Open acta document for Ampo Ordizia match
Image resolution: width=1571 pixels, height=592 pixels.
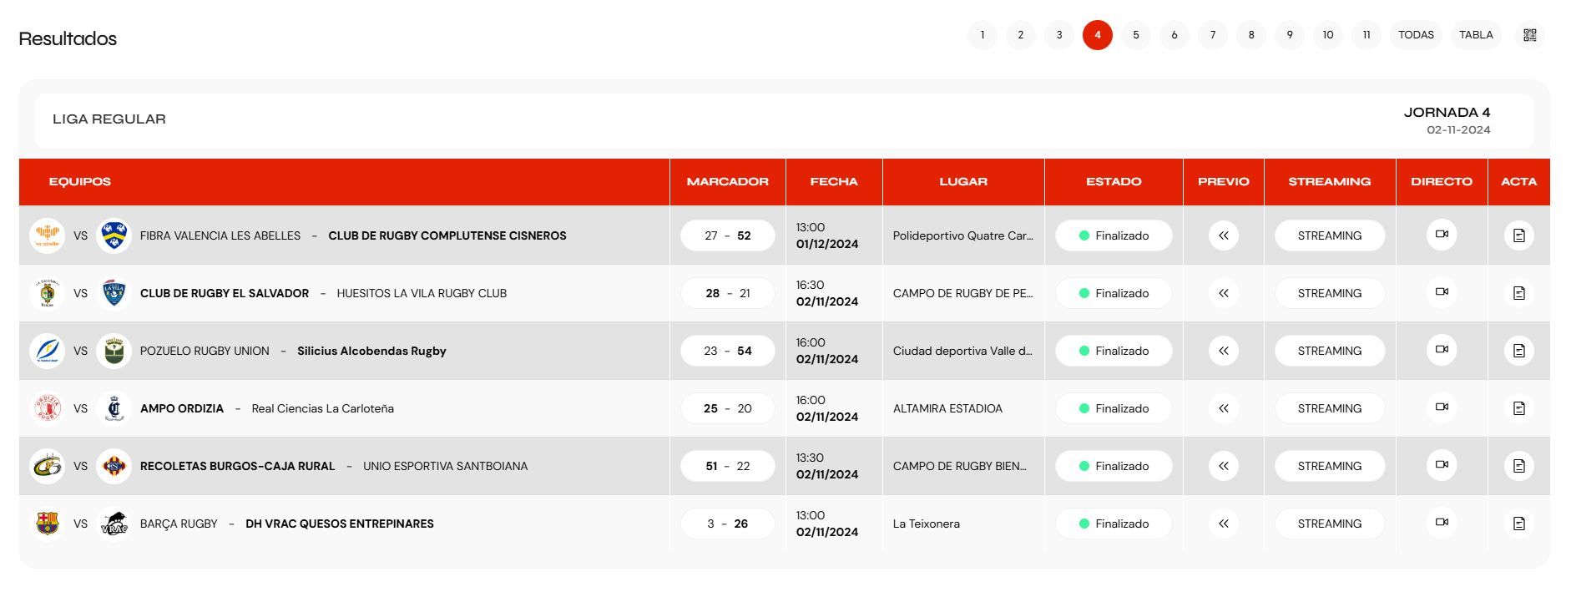click(1518, 408)
